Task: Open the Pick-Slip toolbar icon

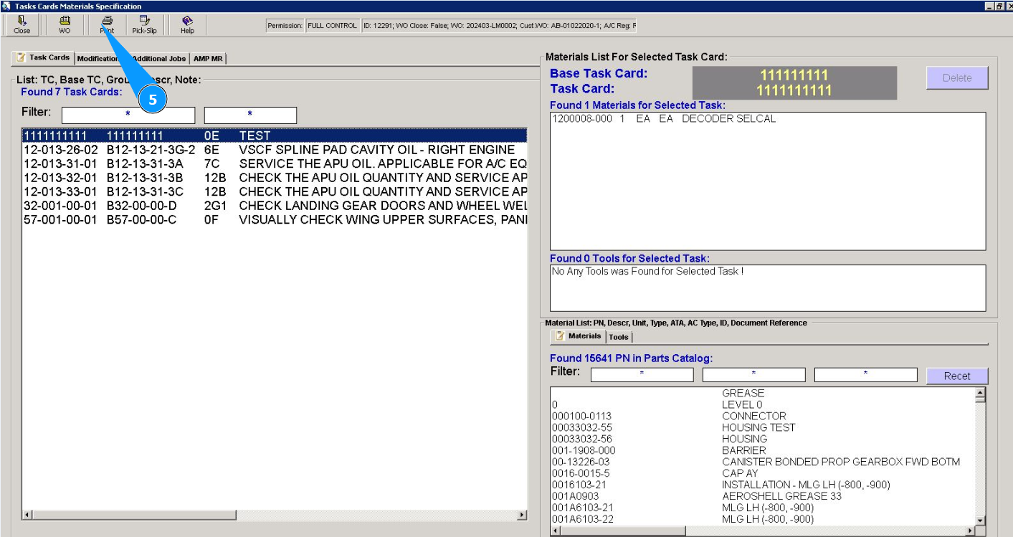Action: pos(144,25)
